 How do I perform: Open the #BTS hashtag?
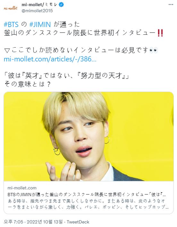[x=11, y=24]
